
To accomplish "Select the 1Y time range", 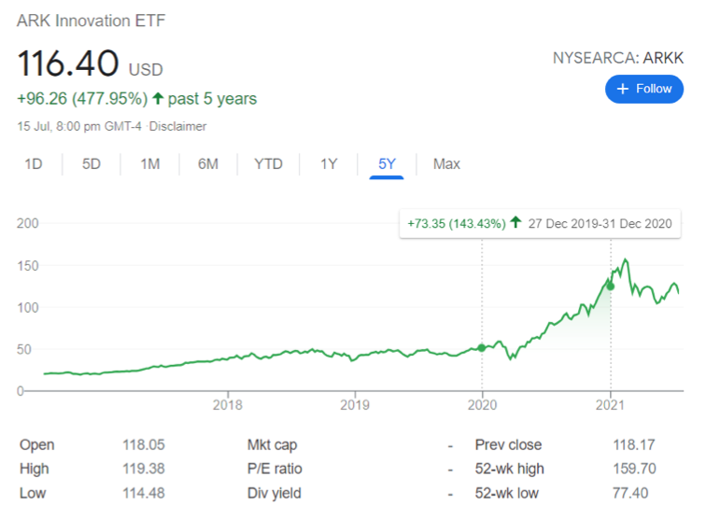I will click(x=329, y=164).
